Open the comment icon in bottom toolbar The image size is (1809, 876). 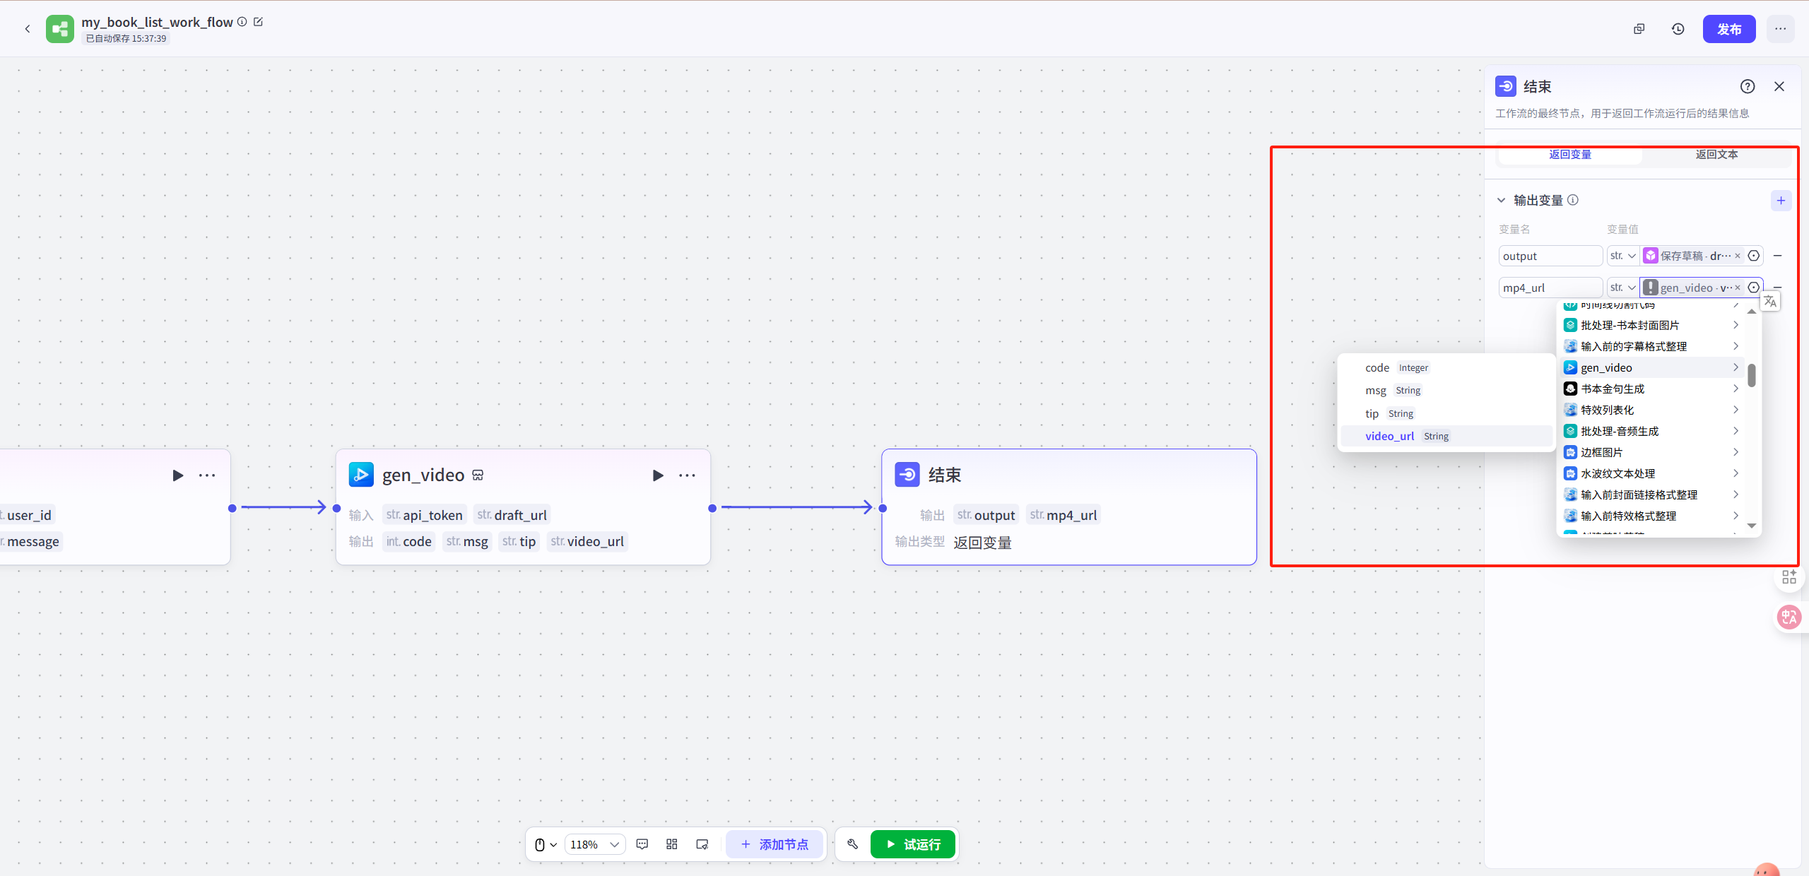coord(642,844)
